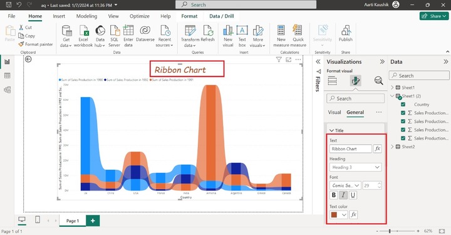
Task: Open title text conditional formatting fx
Action: [x=377, y=149]
